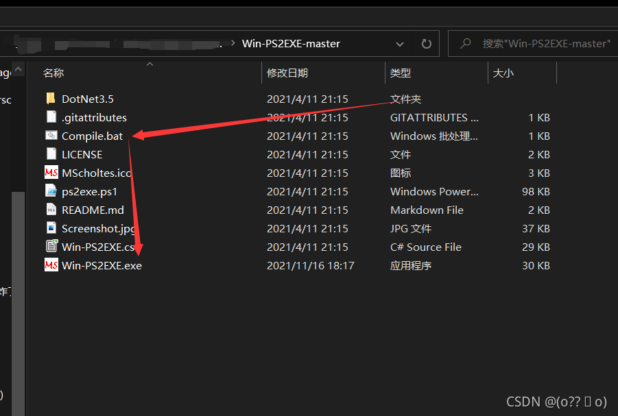Select the ps2exe.ps1 file name

point(89,191)
